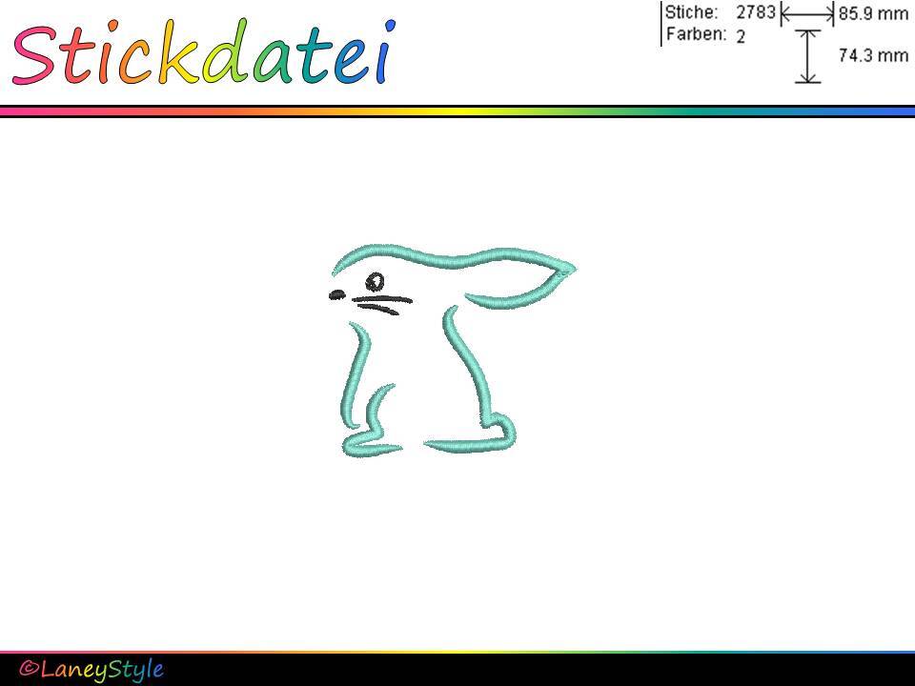Viewport: 915px width, 686px height.
Task: Click the 85.9 mm width measurement
Action: (x=873, y=14)
